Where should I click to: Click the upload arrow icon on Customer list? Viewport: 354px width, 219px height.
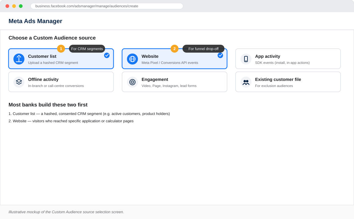[19, 59]
